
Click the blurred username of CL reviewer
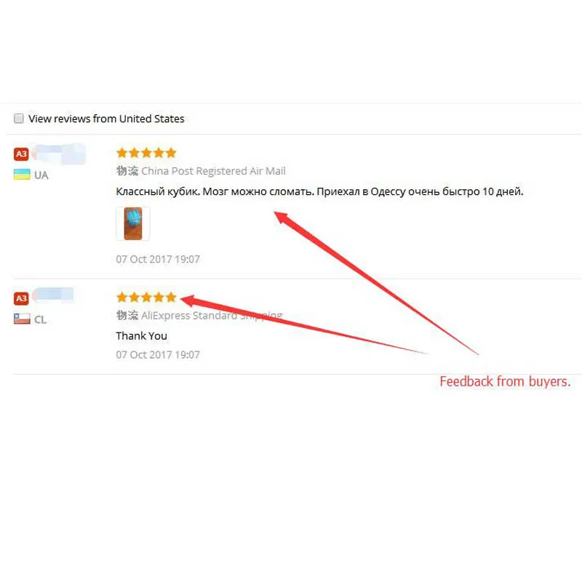tap(52, 295)
